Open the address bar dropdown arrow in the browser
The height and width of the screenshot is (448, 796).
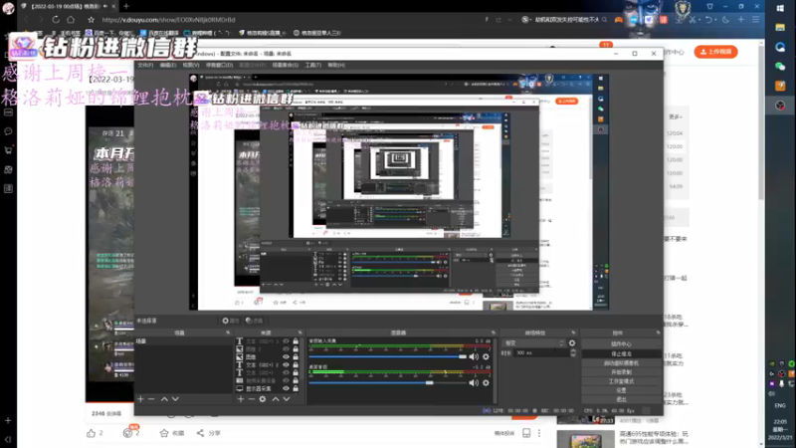coord(509,19)
